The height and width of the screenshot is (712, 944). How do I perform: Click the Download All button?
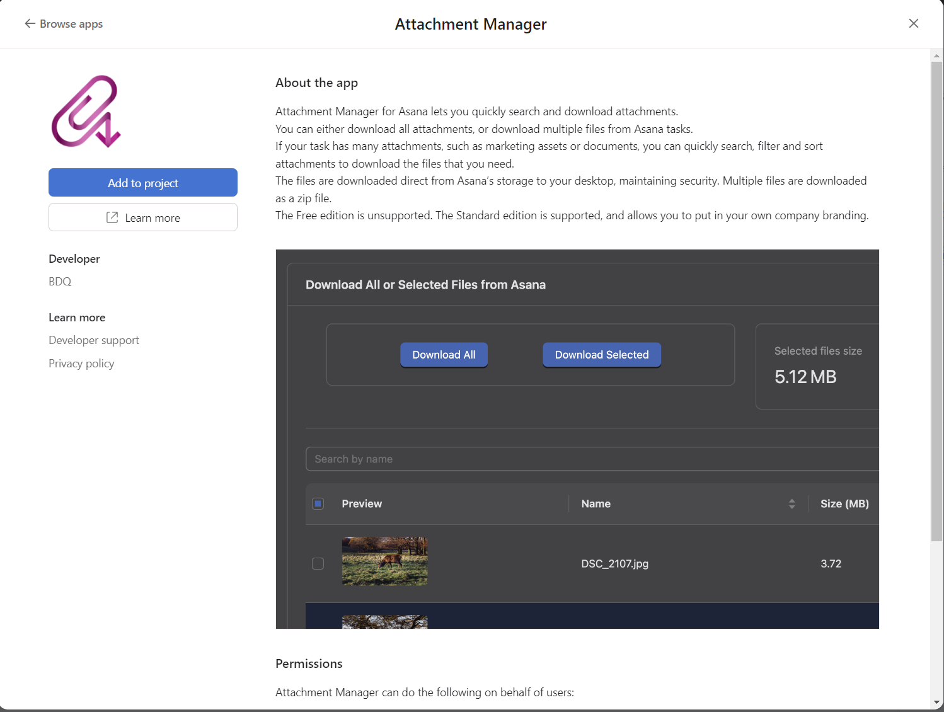pos(444,355)
